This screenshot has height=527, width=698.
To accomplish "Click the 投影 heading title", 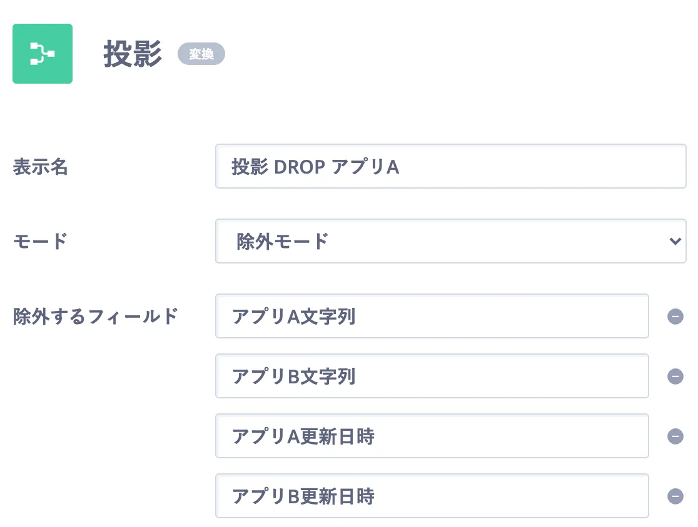I will coord(133,54).
